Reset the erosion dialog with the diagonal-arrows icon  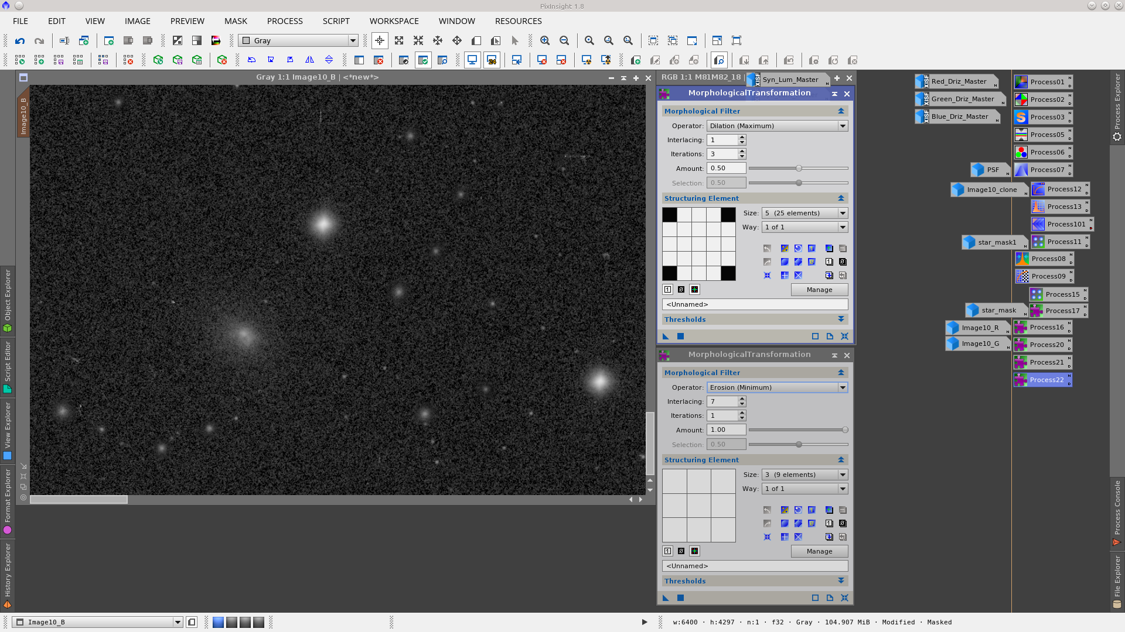(x=845, y=597)
